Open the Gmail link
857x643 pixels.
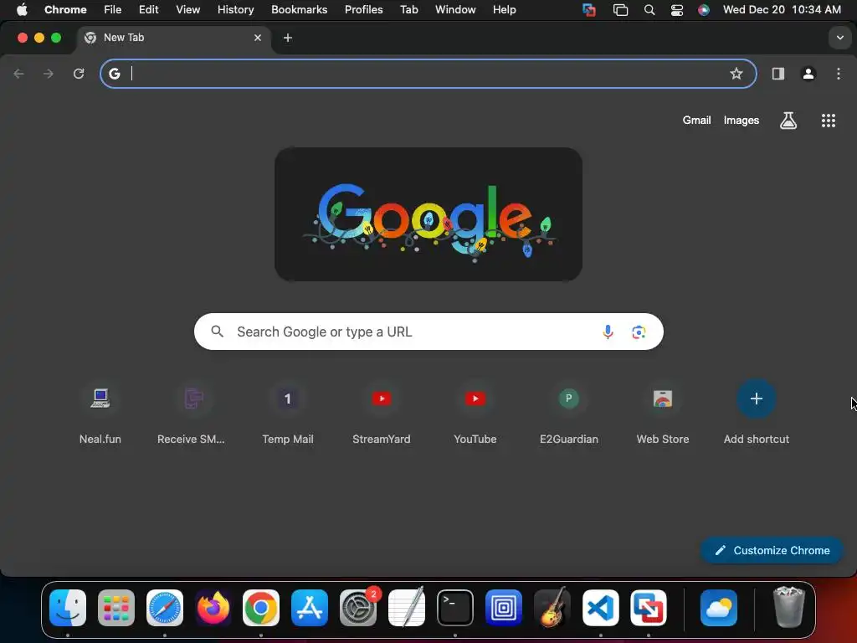pyautogui.click(x=696, y=121)
